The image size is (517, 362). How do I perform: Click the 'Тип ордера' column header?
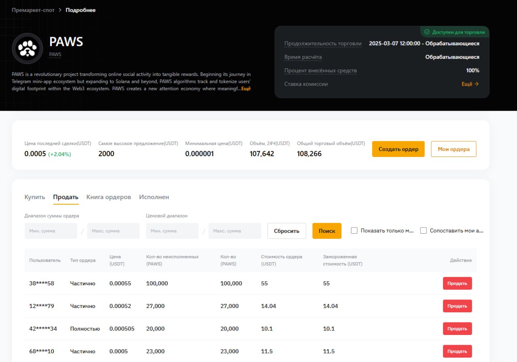(x=83, y=260)
